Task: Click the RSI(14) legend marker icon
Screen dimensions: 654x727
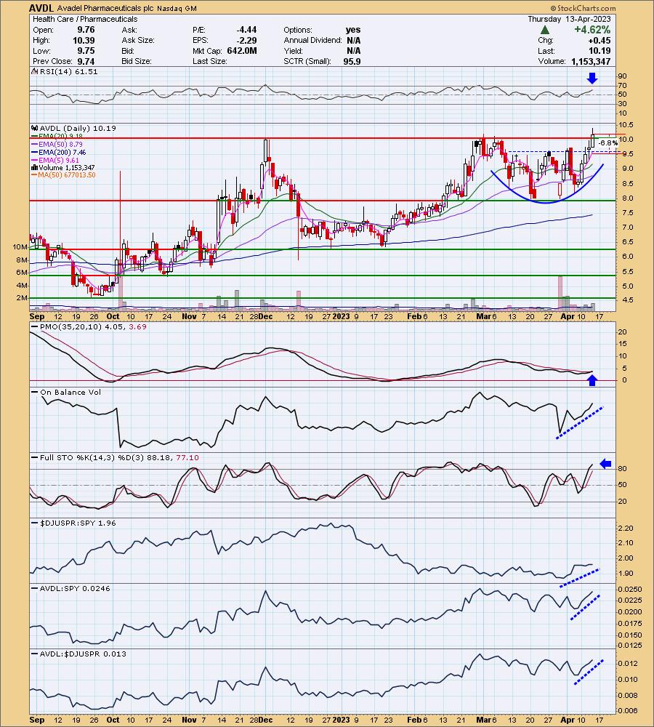Action: [x=35, y=71]
